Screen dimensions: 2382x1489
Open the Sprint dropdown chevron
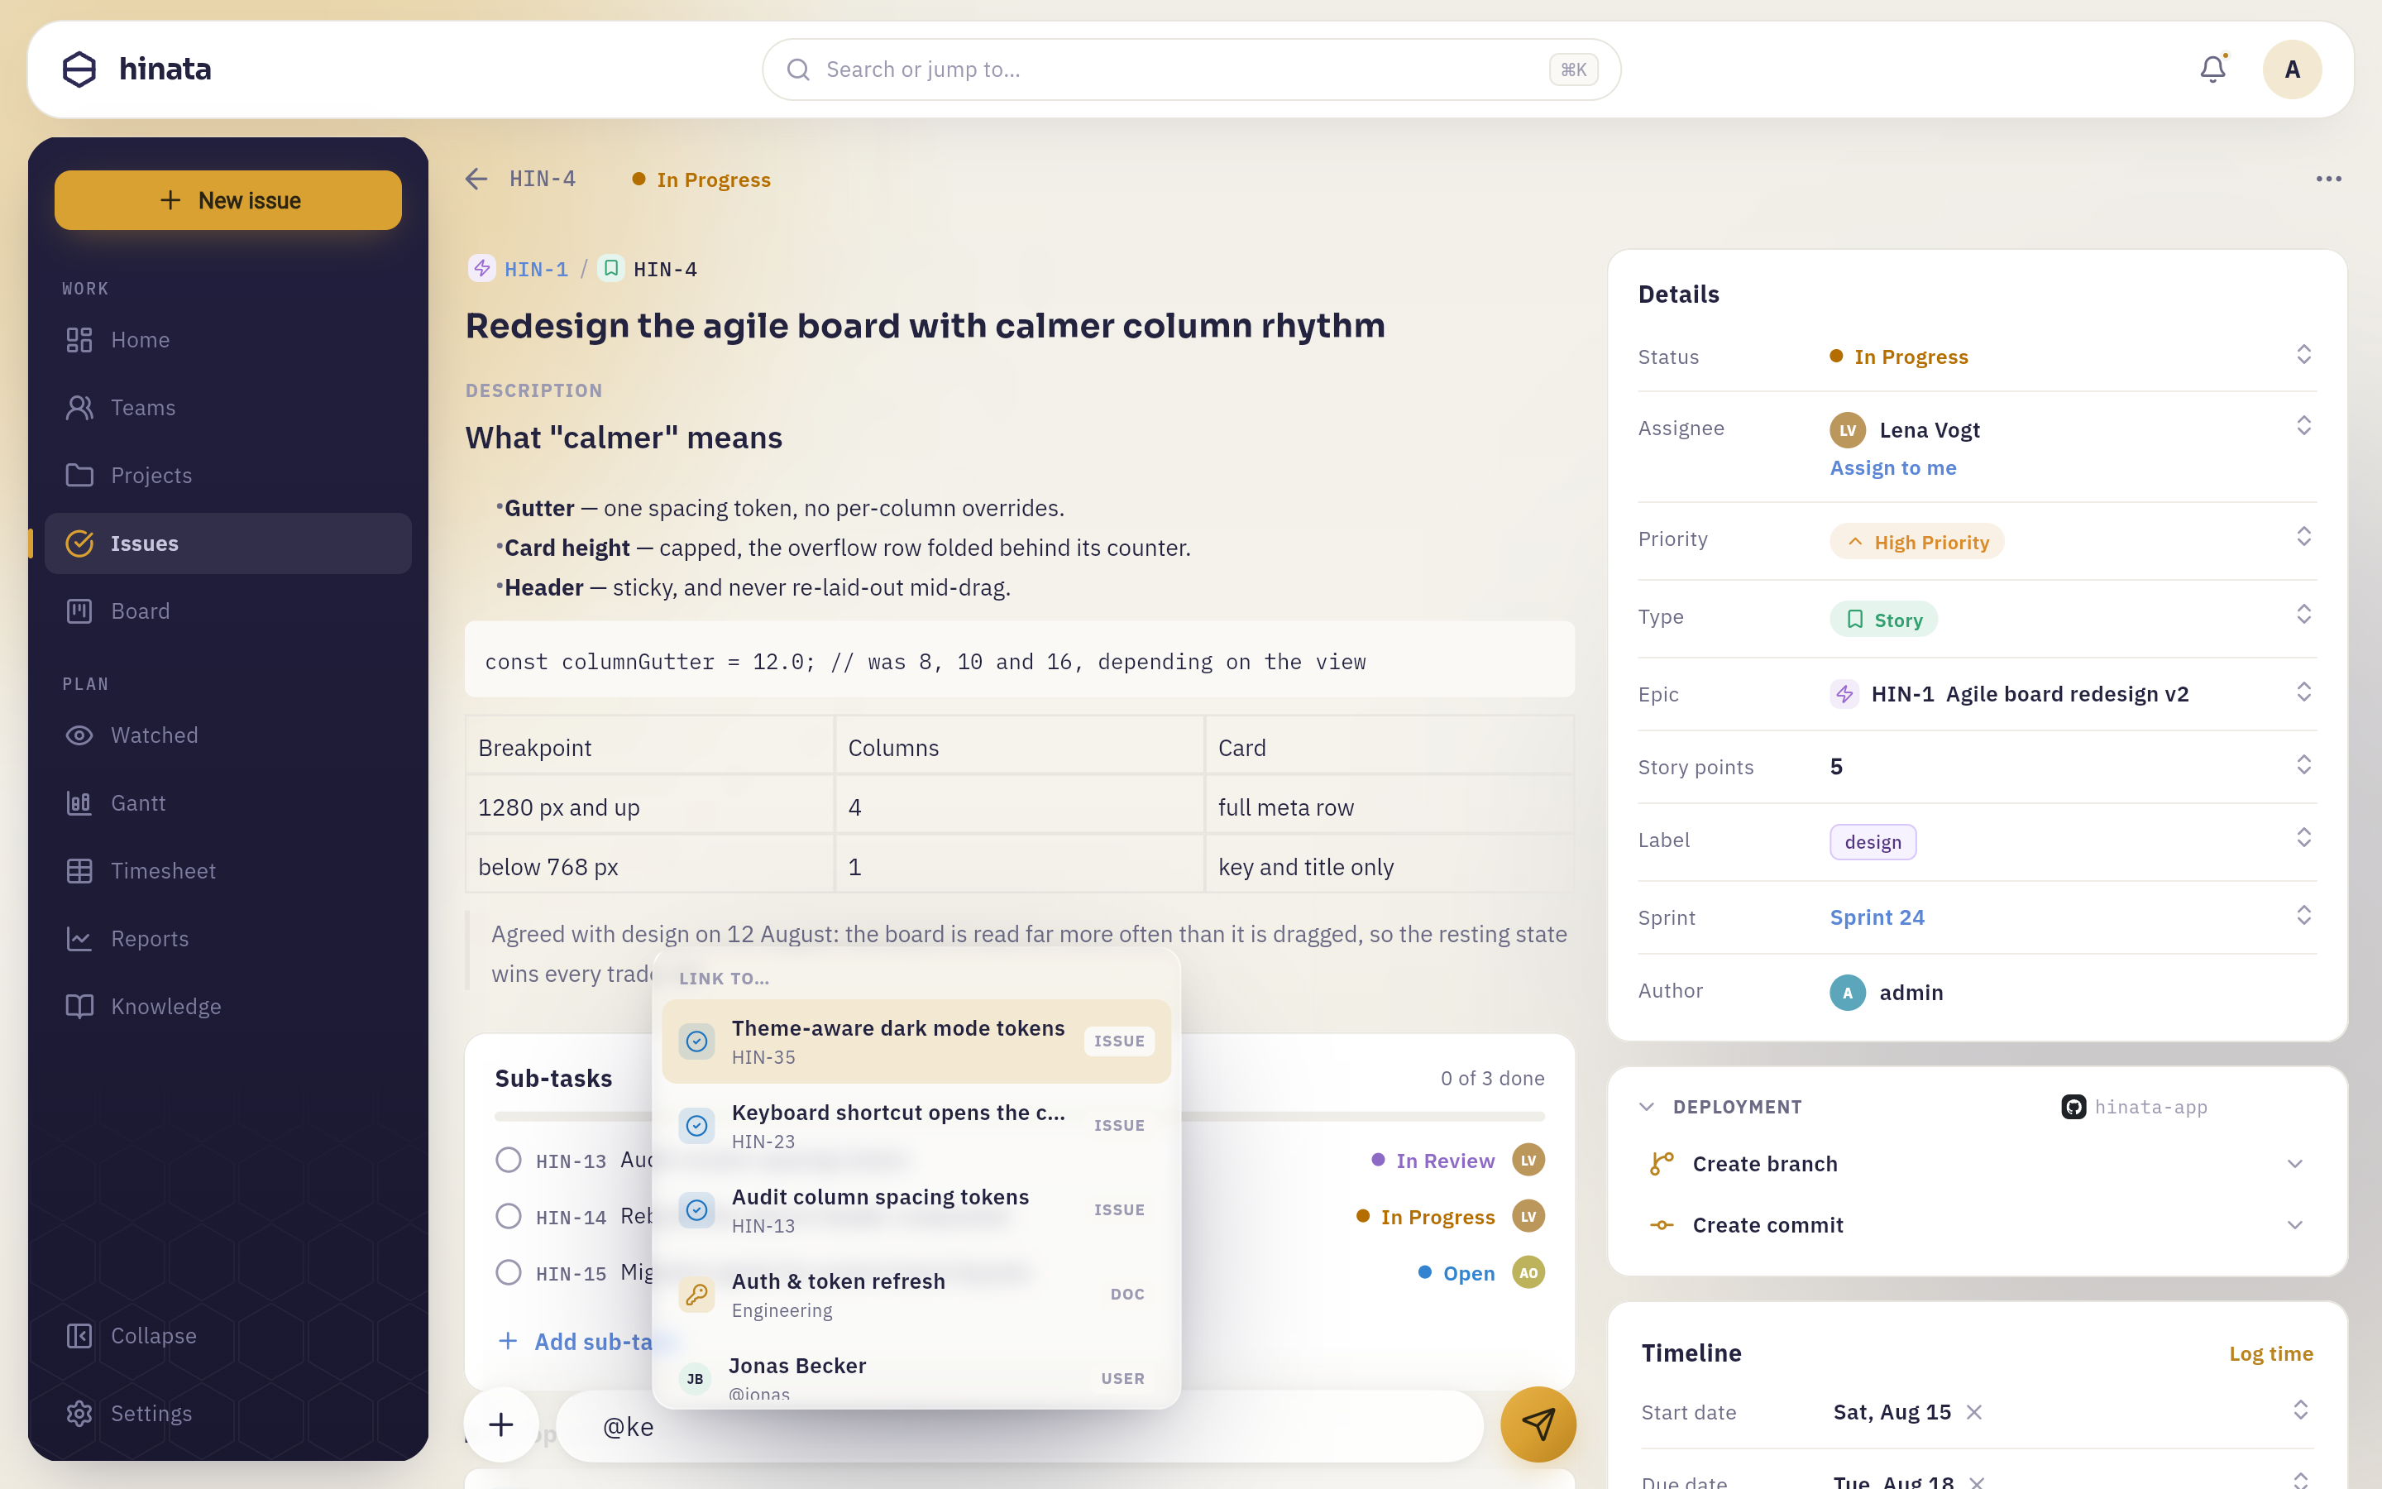click(x=2303, y=915)
